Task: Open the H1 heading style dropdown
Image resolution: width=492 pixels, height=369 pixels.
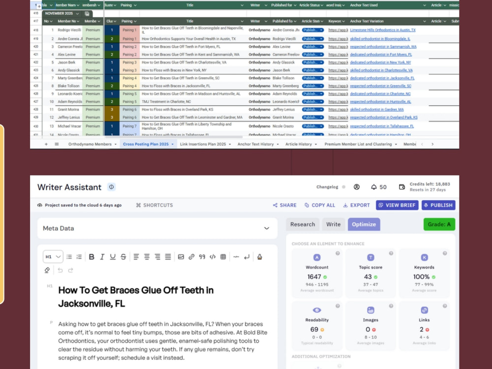Action: click(x=53, y=257)
